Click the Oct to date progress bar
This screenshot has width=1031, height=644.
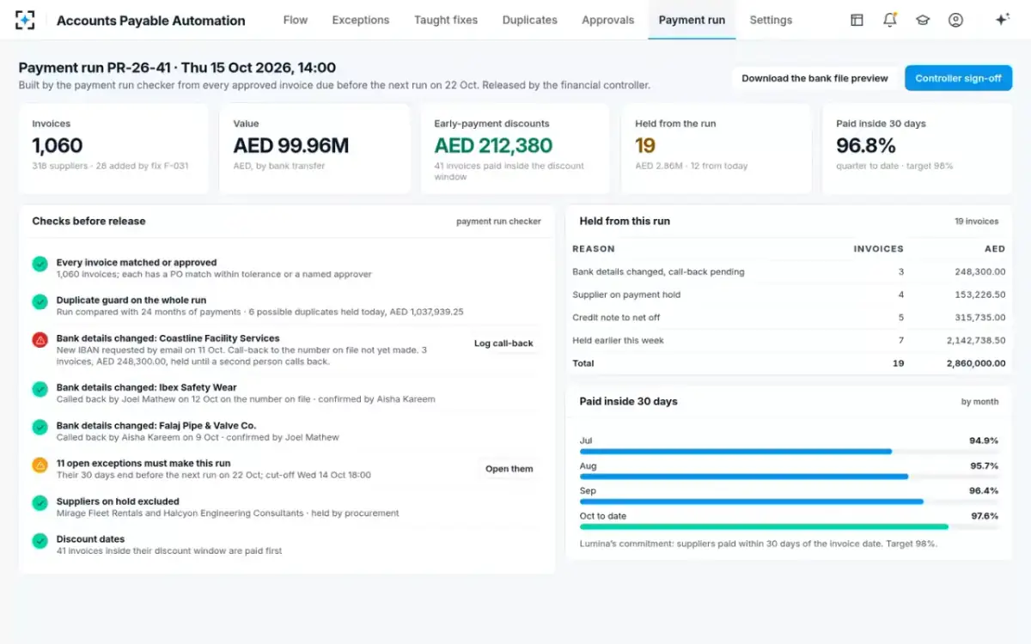click(789, 526)
